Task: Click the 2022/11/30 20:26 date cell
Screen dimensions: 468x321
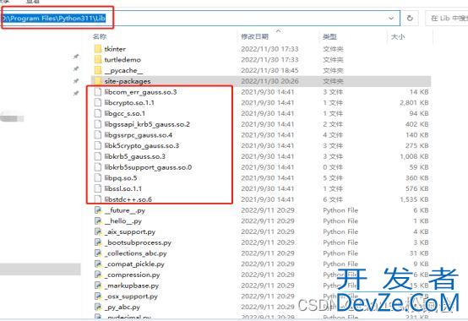Action: (269, 81)
